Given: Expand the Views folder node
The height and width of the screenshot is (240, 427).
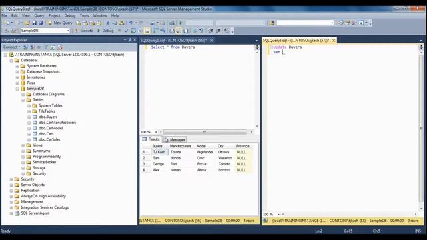Looking at the screenshot, I should point(23,145).
